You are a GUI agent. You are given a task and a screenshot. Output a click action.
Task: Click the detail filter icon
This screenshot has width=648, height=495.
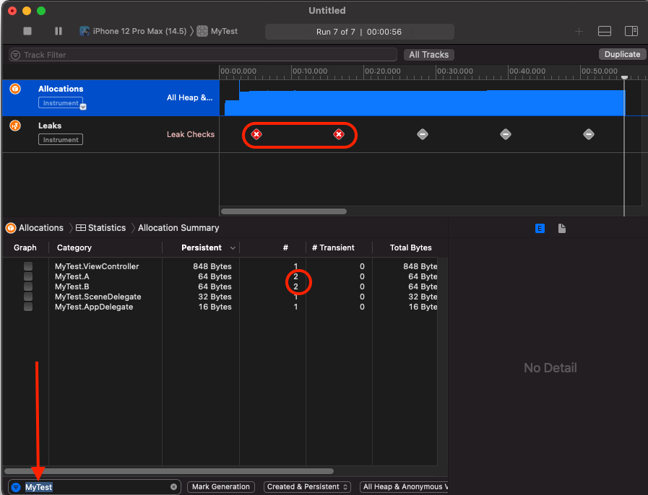(16, 487)
